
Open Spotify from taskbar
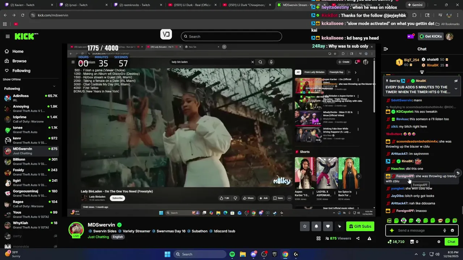click(x=232, y=254)
